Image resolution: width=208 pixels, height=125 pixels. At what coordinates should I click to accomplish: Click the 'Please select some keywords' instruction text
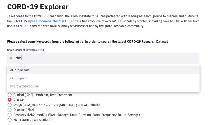coord(88,41)
